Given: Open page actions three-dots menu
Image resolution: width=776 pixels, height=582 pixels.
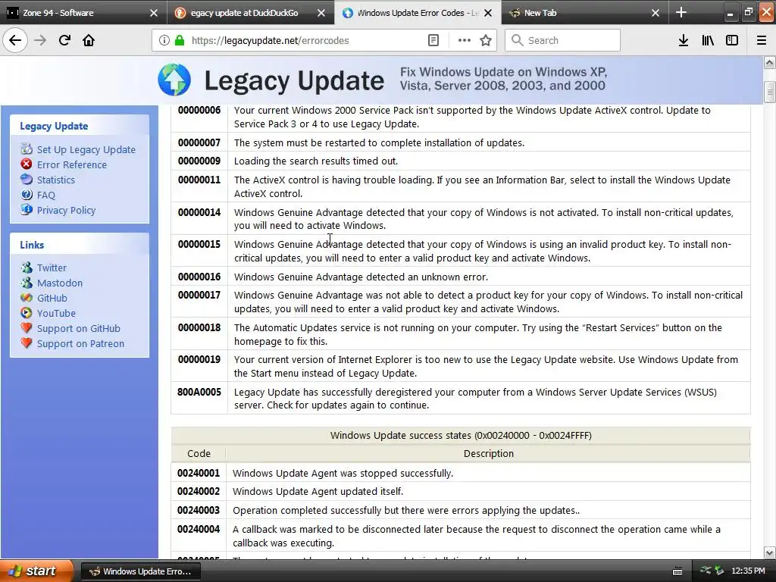Looking at the screenshot, I should (x=465, y=40).
